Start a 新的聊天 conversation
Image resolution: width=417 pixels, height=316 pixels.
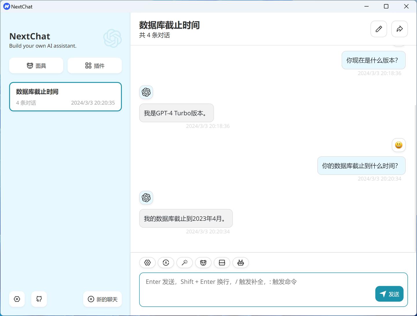pos(102,299)
